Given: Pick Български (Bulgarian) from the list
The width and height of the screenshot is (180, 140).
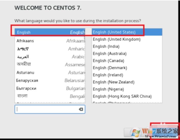Looking at the screenshot, I should click(50, 88).
